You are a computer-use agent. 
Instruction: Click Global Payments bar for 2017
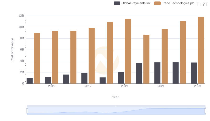[x=84, y=78]
